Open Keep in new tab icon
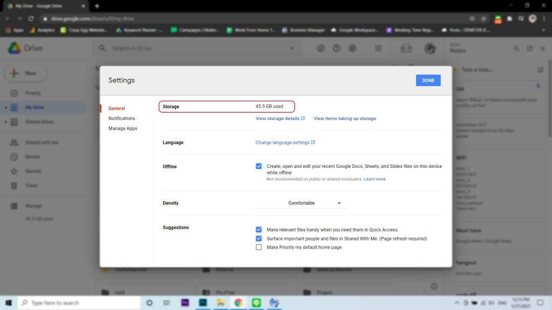Viewport: 552px width, 310px height. coord(529,48)
